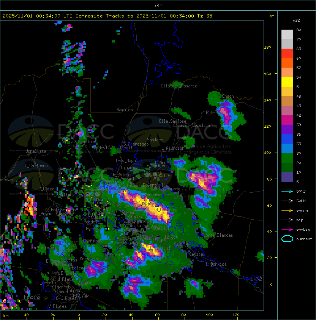Viewport: 316px width, 320px height.
Task: Click the 'L_PAZ' location label
Action: point(256,279)
